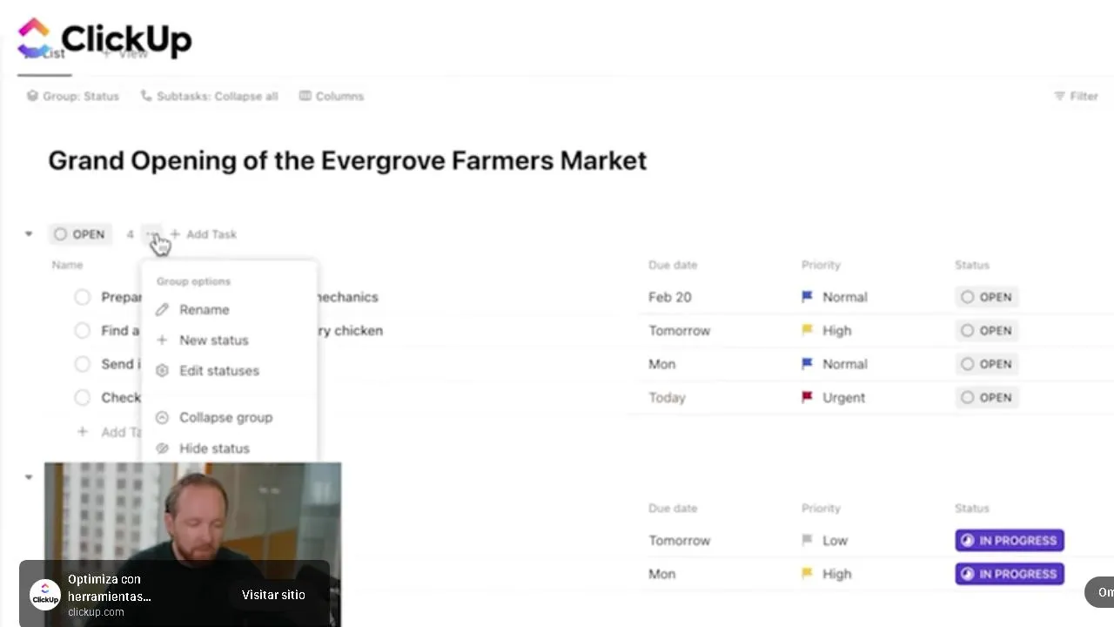Collapse the second status group arrow
1114x627 pixels.
click(29, 477)
